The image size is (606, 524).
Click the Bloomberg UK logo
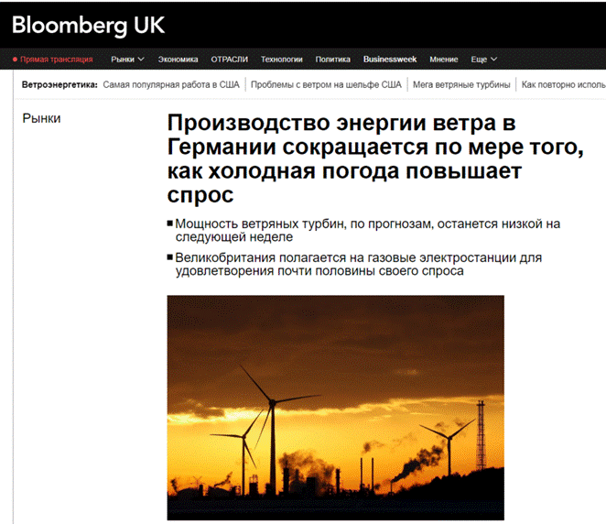(88, 25)
